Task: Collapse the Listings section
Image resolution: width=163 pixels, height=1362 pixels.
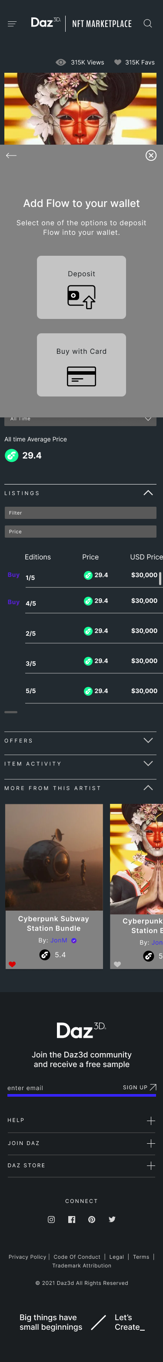Action: [148, 493]
